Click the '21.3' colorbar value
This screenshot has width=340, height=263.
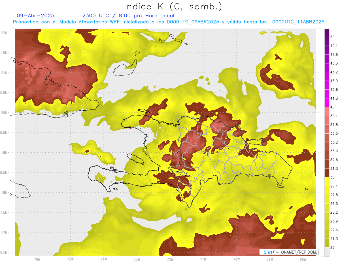click(334, 239)
